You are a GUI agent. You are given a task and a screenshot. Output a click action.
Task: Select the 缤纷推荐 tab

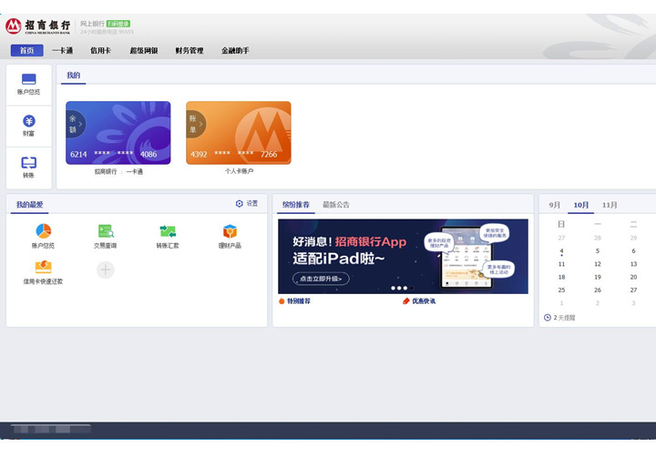[296, 205]
